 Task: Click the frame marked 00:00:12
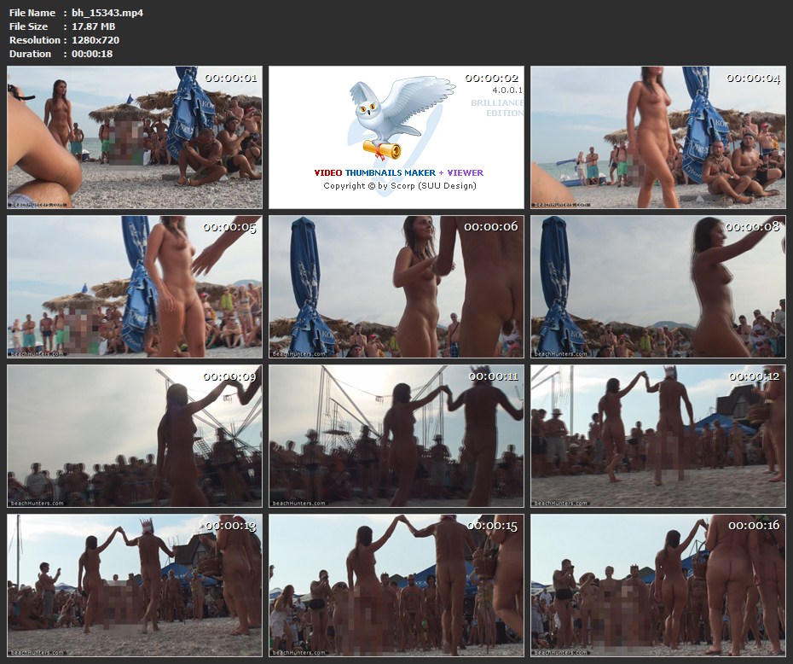tap(657, 436)
